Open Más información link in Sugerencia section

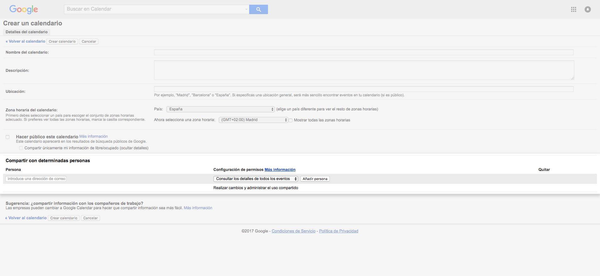pyautogui.click(x=198, y=208)
